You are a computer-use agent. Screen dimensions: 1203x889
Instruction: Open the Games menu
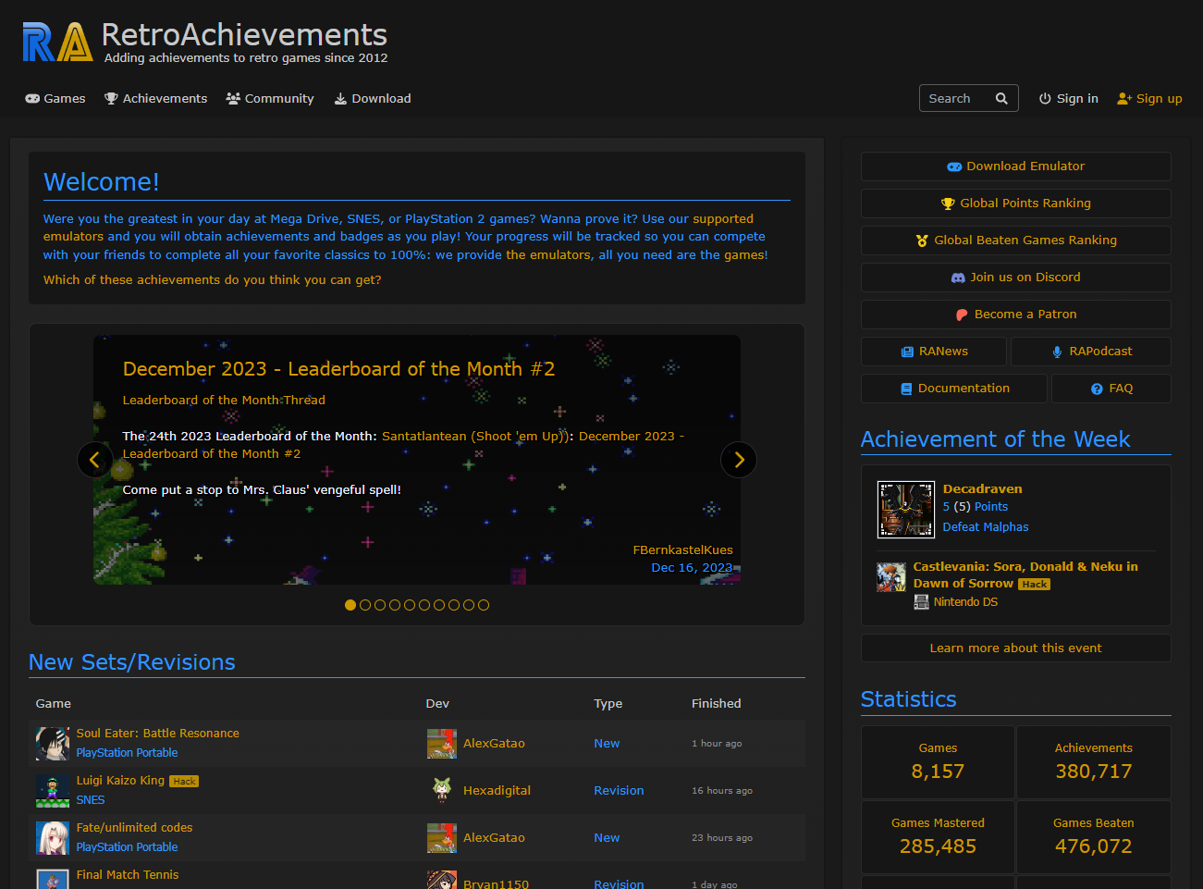click(x=55, y=99)
